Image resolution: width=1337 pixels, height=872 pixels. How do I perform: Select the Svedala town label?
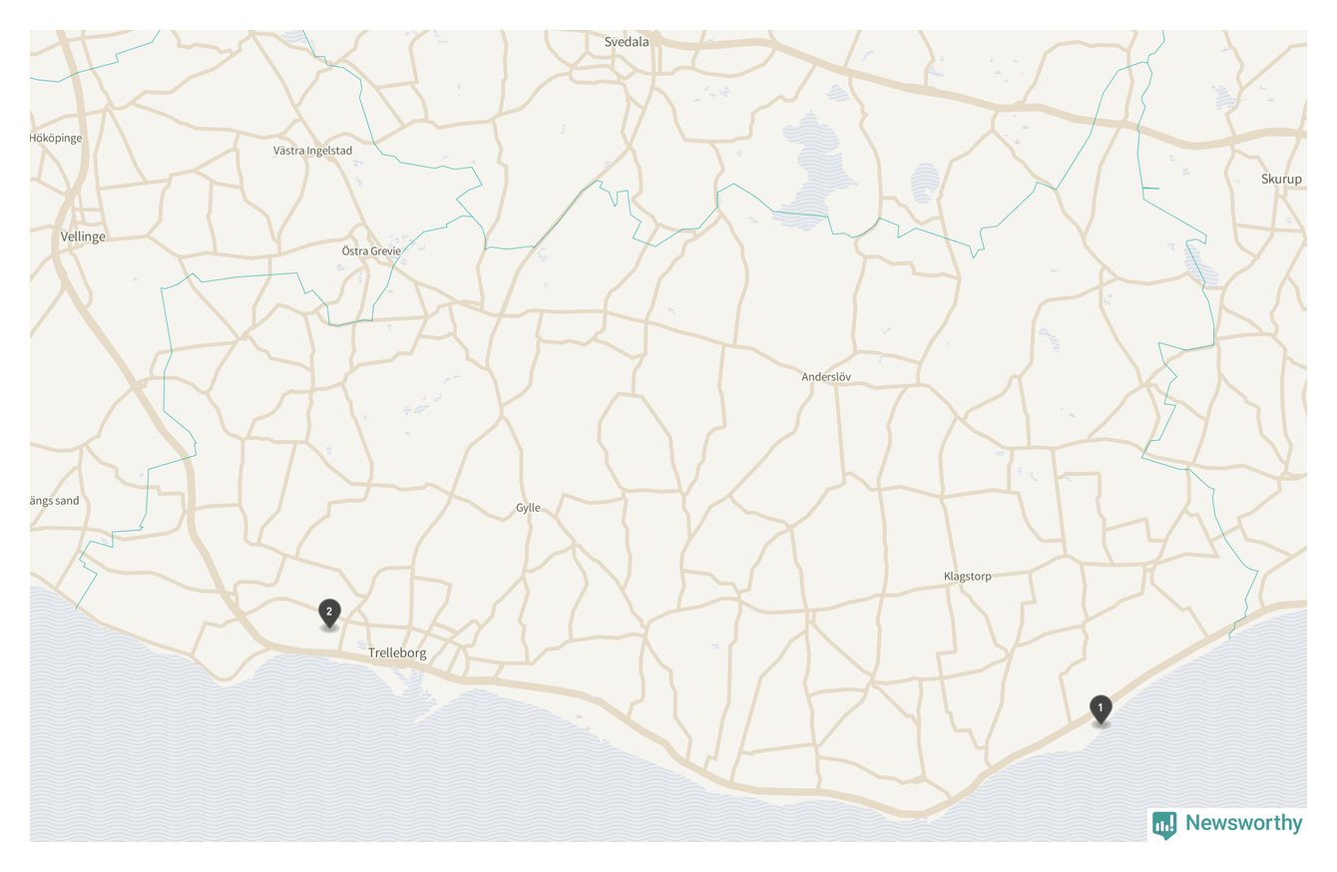pyautogui.click(x=627, y=42)
